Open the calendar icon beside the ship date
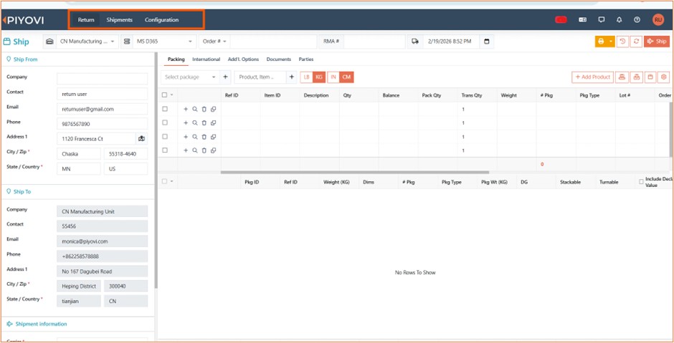 [487, 42]
